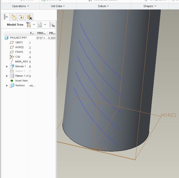Click the HORZ2 label in the viewport
This screenshot has width=179, height=178.
(x=169, y=115)
